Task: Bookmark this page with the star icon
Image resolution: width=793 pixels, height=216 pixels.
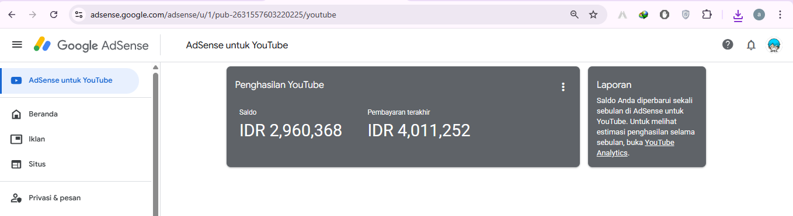Action: coord(593,15)
